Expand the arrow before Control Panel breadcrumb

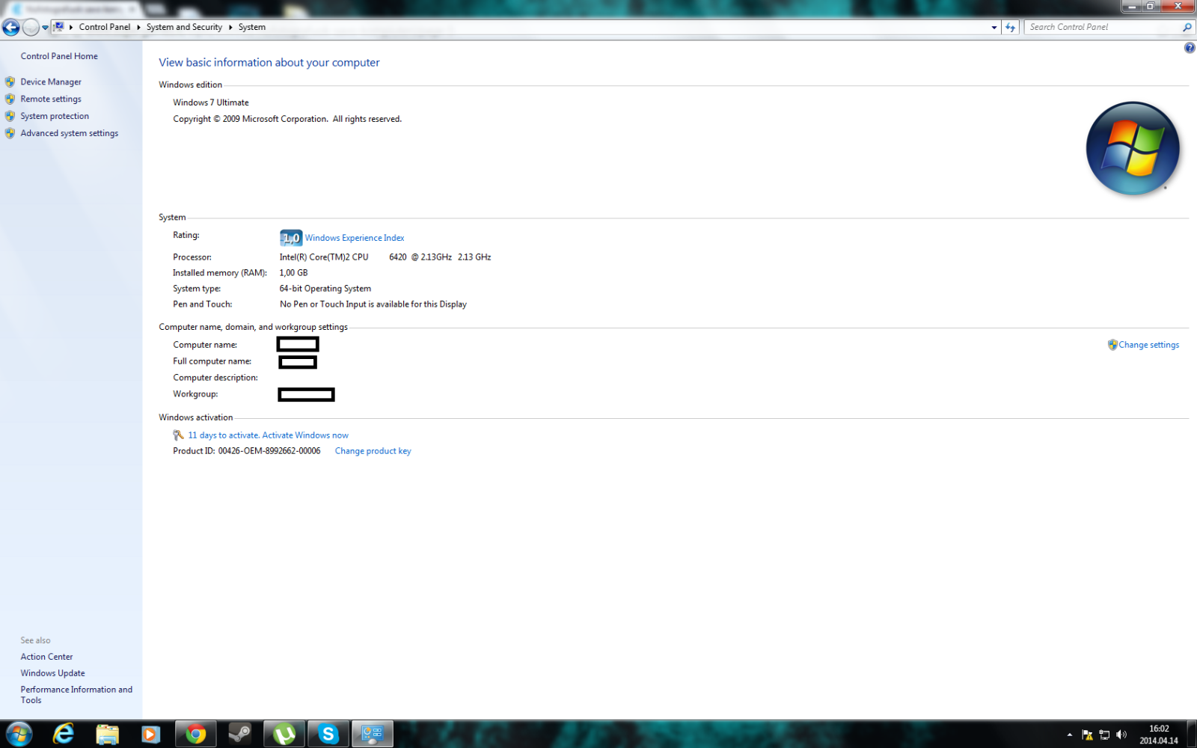(x=71, y=27)
